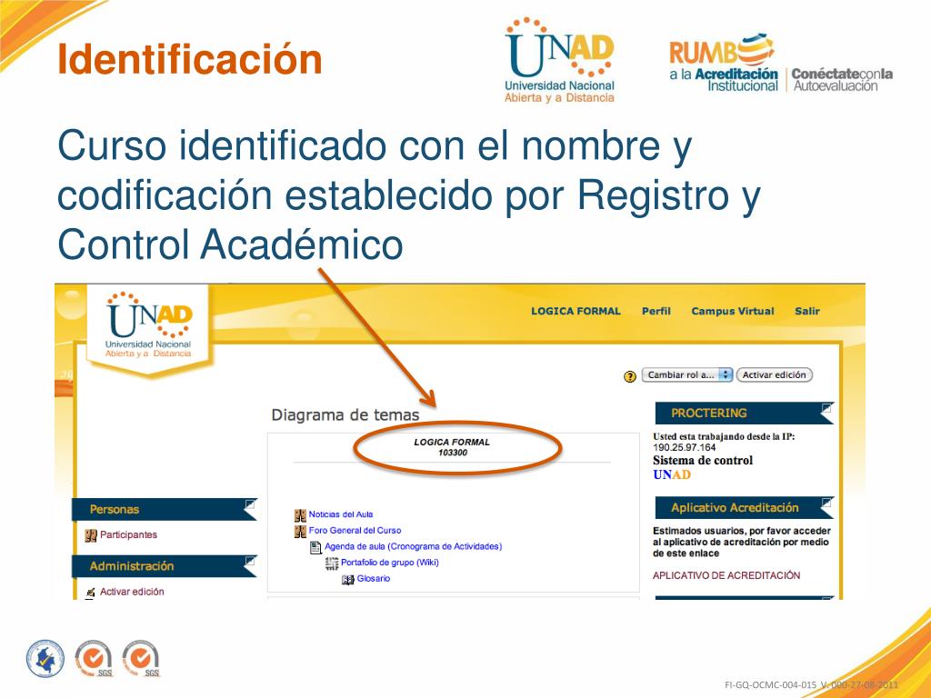Click the course code 103300
931x698 pixels.
453,453
